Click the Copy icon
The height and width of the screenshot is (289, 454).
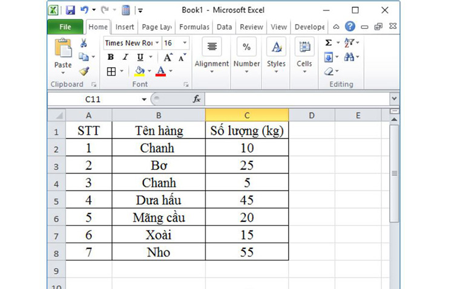coord(84,57)
